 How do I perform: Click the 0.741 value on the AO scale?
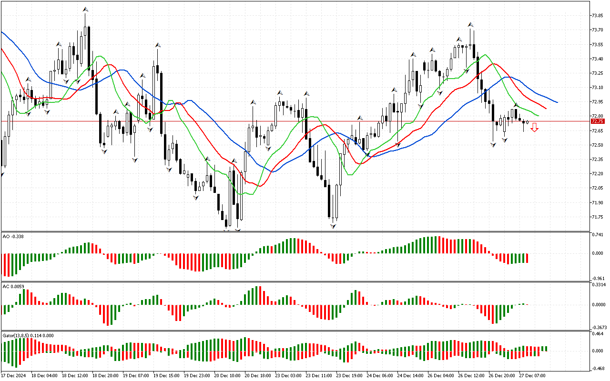597,235
